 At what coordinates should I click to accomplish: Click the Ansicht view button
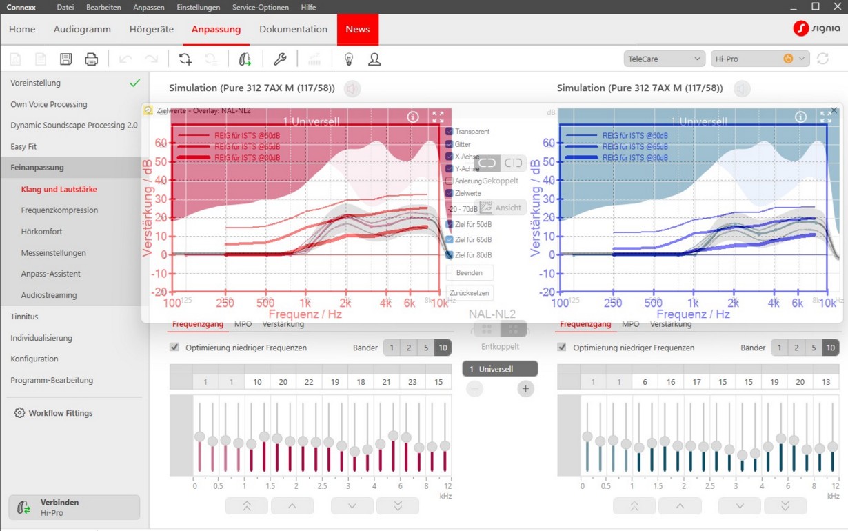tap(501, 208)
